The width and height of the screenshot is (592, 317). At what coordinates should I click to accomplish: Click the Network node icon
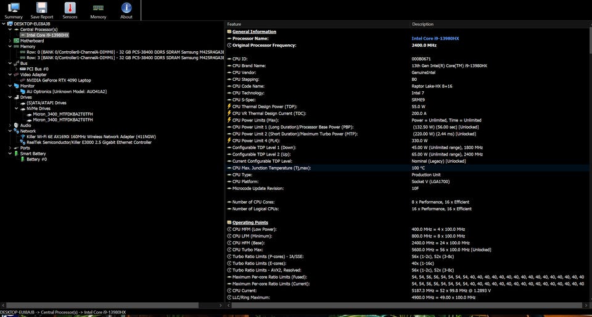click(16, 131)
